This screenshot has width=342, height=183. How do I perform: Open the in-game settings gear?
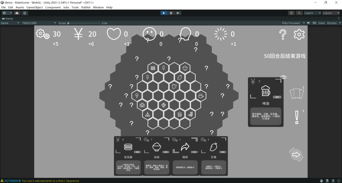299,34
